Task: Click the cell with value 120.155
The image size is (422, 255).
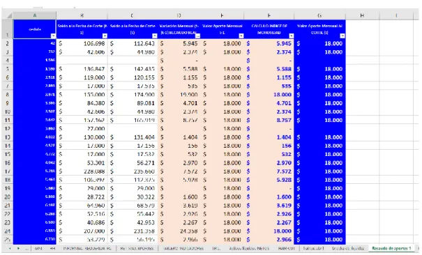Action: click(133, 77)
